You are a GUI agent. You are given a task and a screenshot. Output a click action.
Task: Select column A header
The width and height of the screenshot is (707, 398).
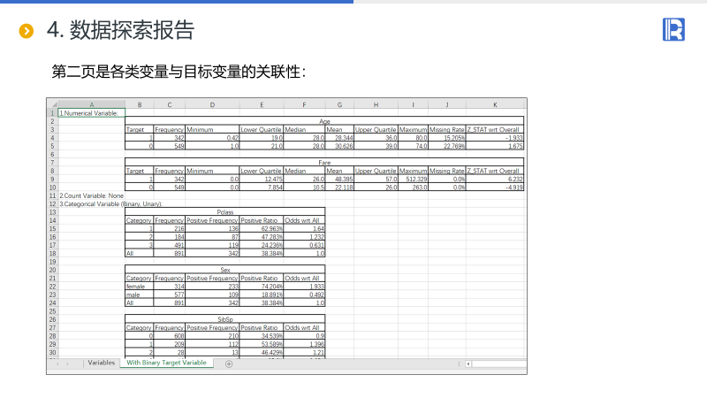92,104
